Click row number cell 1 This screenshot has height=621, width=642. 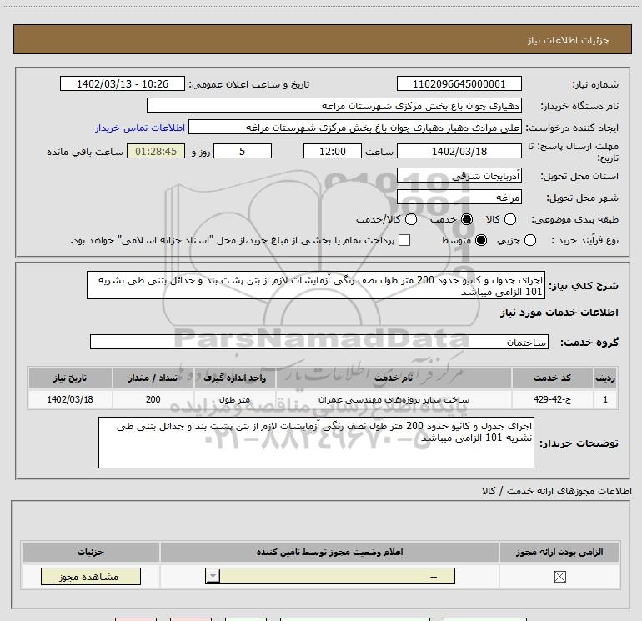pos(605,399)
